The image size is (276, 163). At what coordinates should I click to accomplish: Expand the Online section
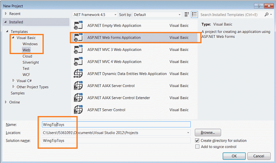pos(6,102)
